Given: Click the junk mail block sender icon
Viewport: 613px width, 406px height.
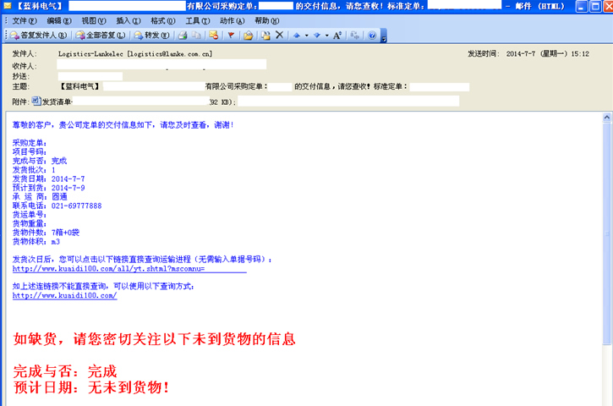Looking at the screenshot, I should click(213, 36).
